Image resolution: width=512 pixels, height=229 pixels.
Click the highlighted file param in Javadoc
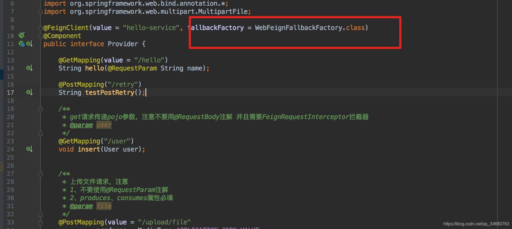click(x=104, y=206)
